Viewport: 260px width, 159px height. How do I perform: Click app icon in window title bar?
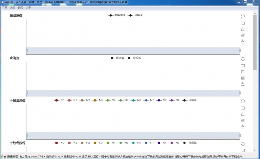point(3,2)
